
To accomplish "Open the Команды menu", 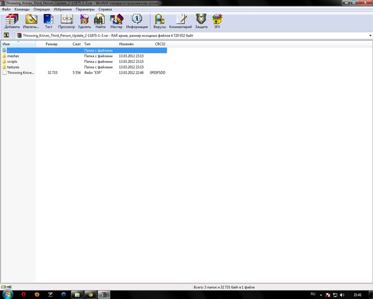I will point(22,9).
